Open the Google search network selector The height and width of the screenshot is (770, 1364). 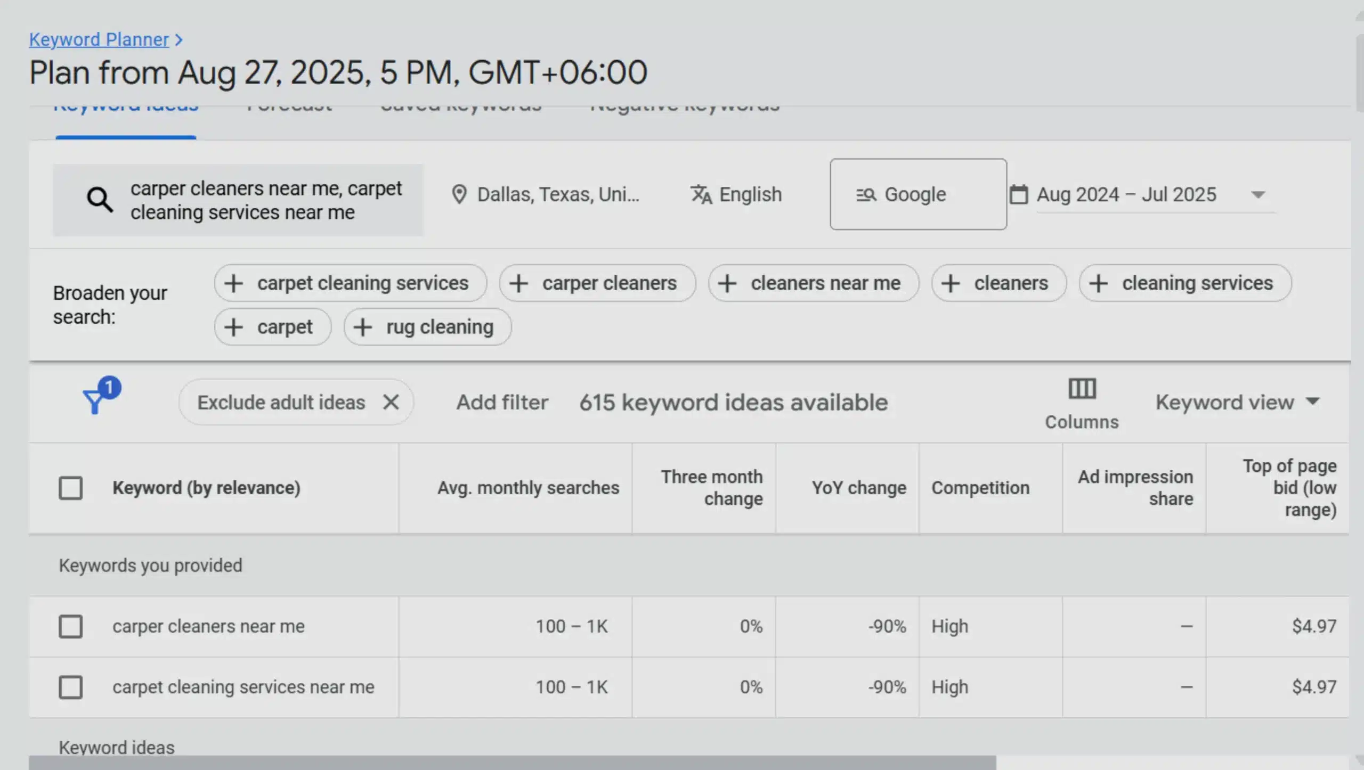(x=918, y=194)
